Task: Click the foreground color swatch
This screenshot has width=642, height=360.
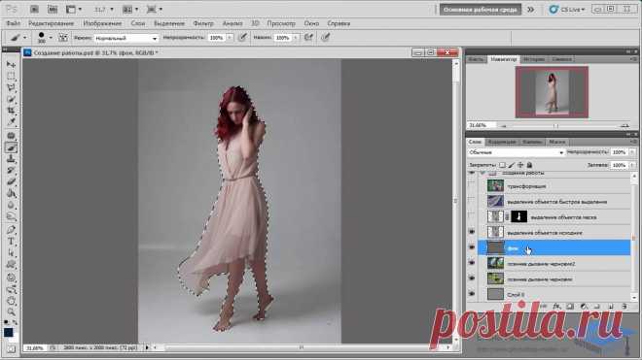Action: point(8,332)
